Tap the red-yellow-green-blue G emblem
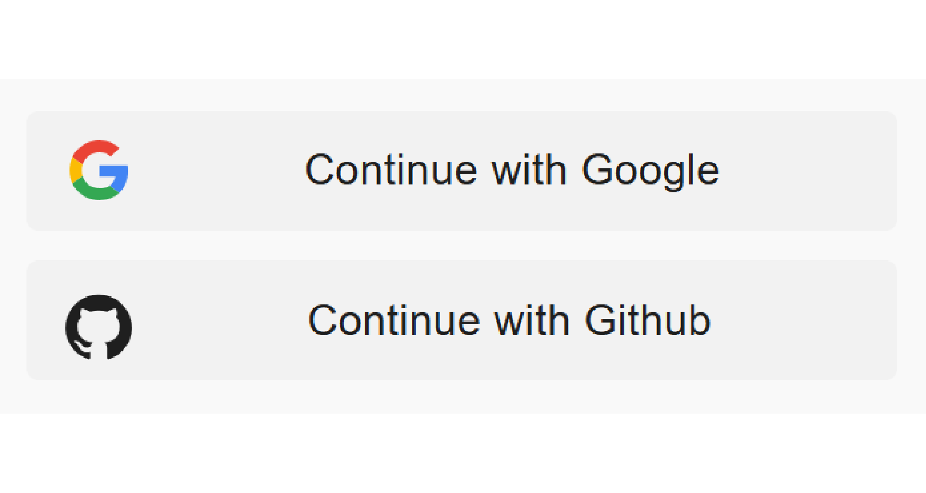926x493 pixels. [x=99, y=170]
